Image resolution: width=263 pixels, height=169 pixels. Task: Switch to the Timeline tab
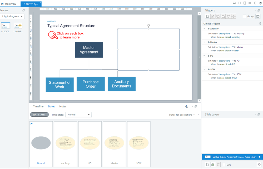pos(38,106)
